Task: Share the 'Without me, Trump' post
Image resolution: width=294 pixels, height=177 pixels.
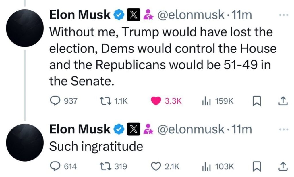Action: [x=283, y=101]
